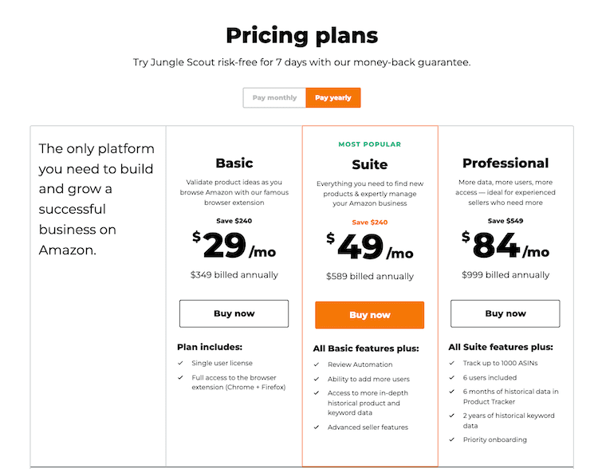Click the Most Popular badge
Screen dimensions: 598x469
tap(370, 144)
